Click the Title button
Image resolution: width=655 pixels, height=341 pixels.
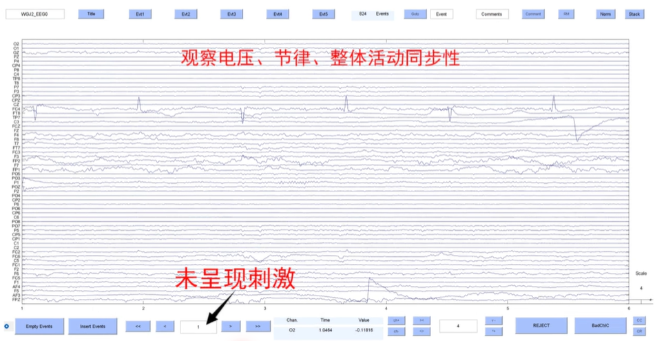pos(91,14)
